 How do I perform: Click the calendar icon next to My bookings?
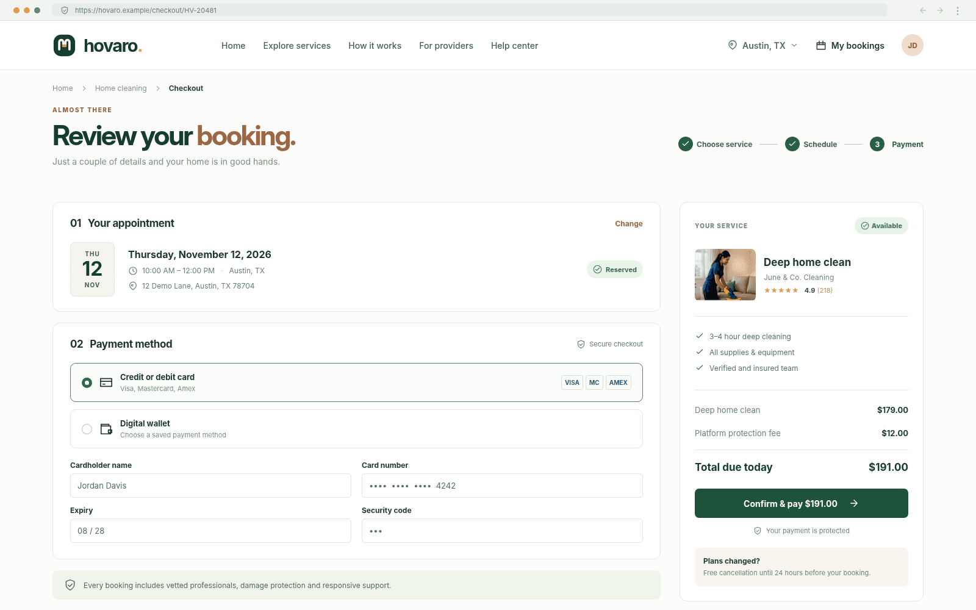[821, 45]
